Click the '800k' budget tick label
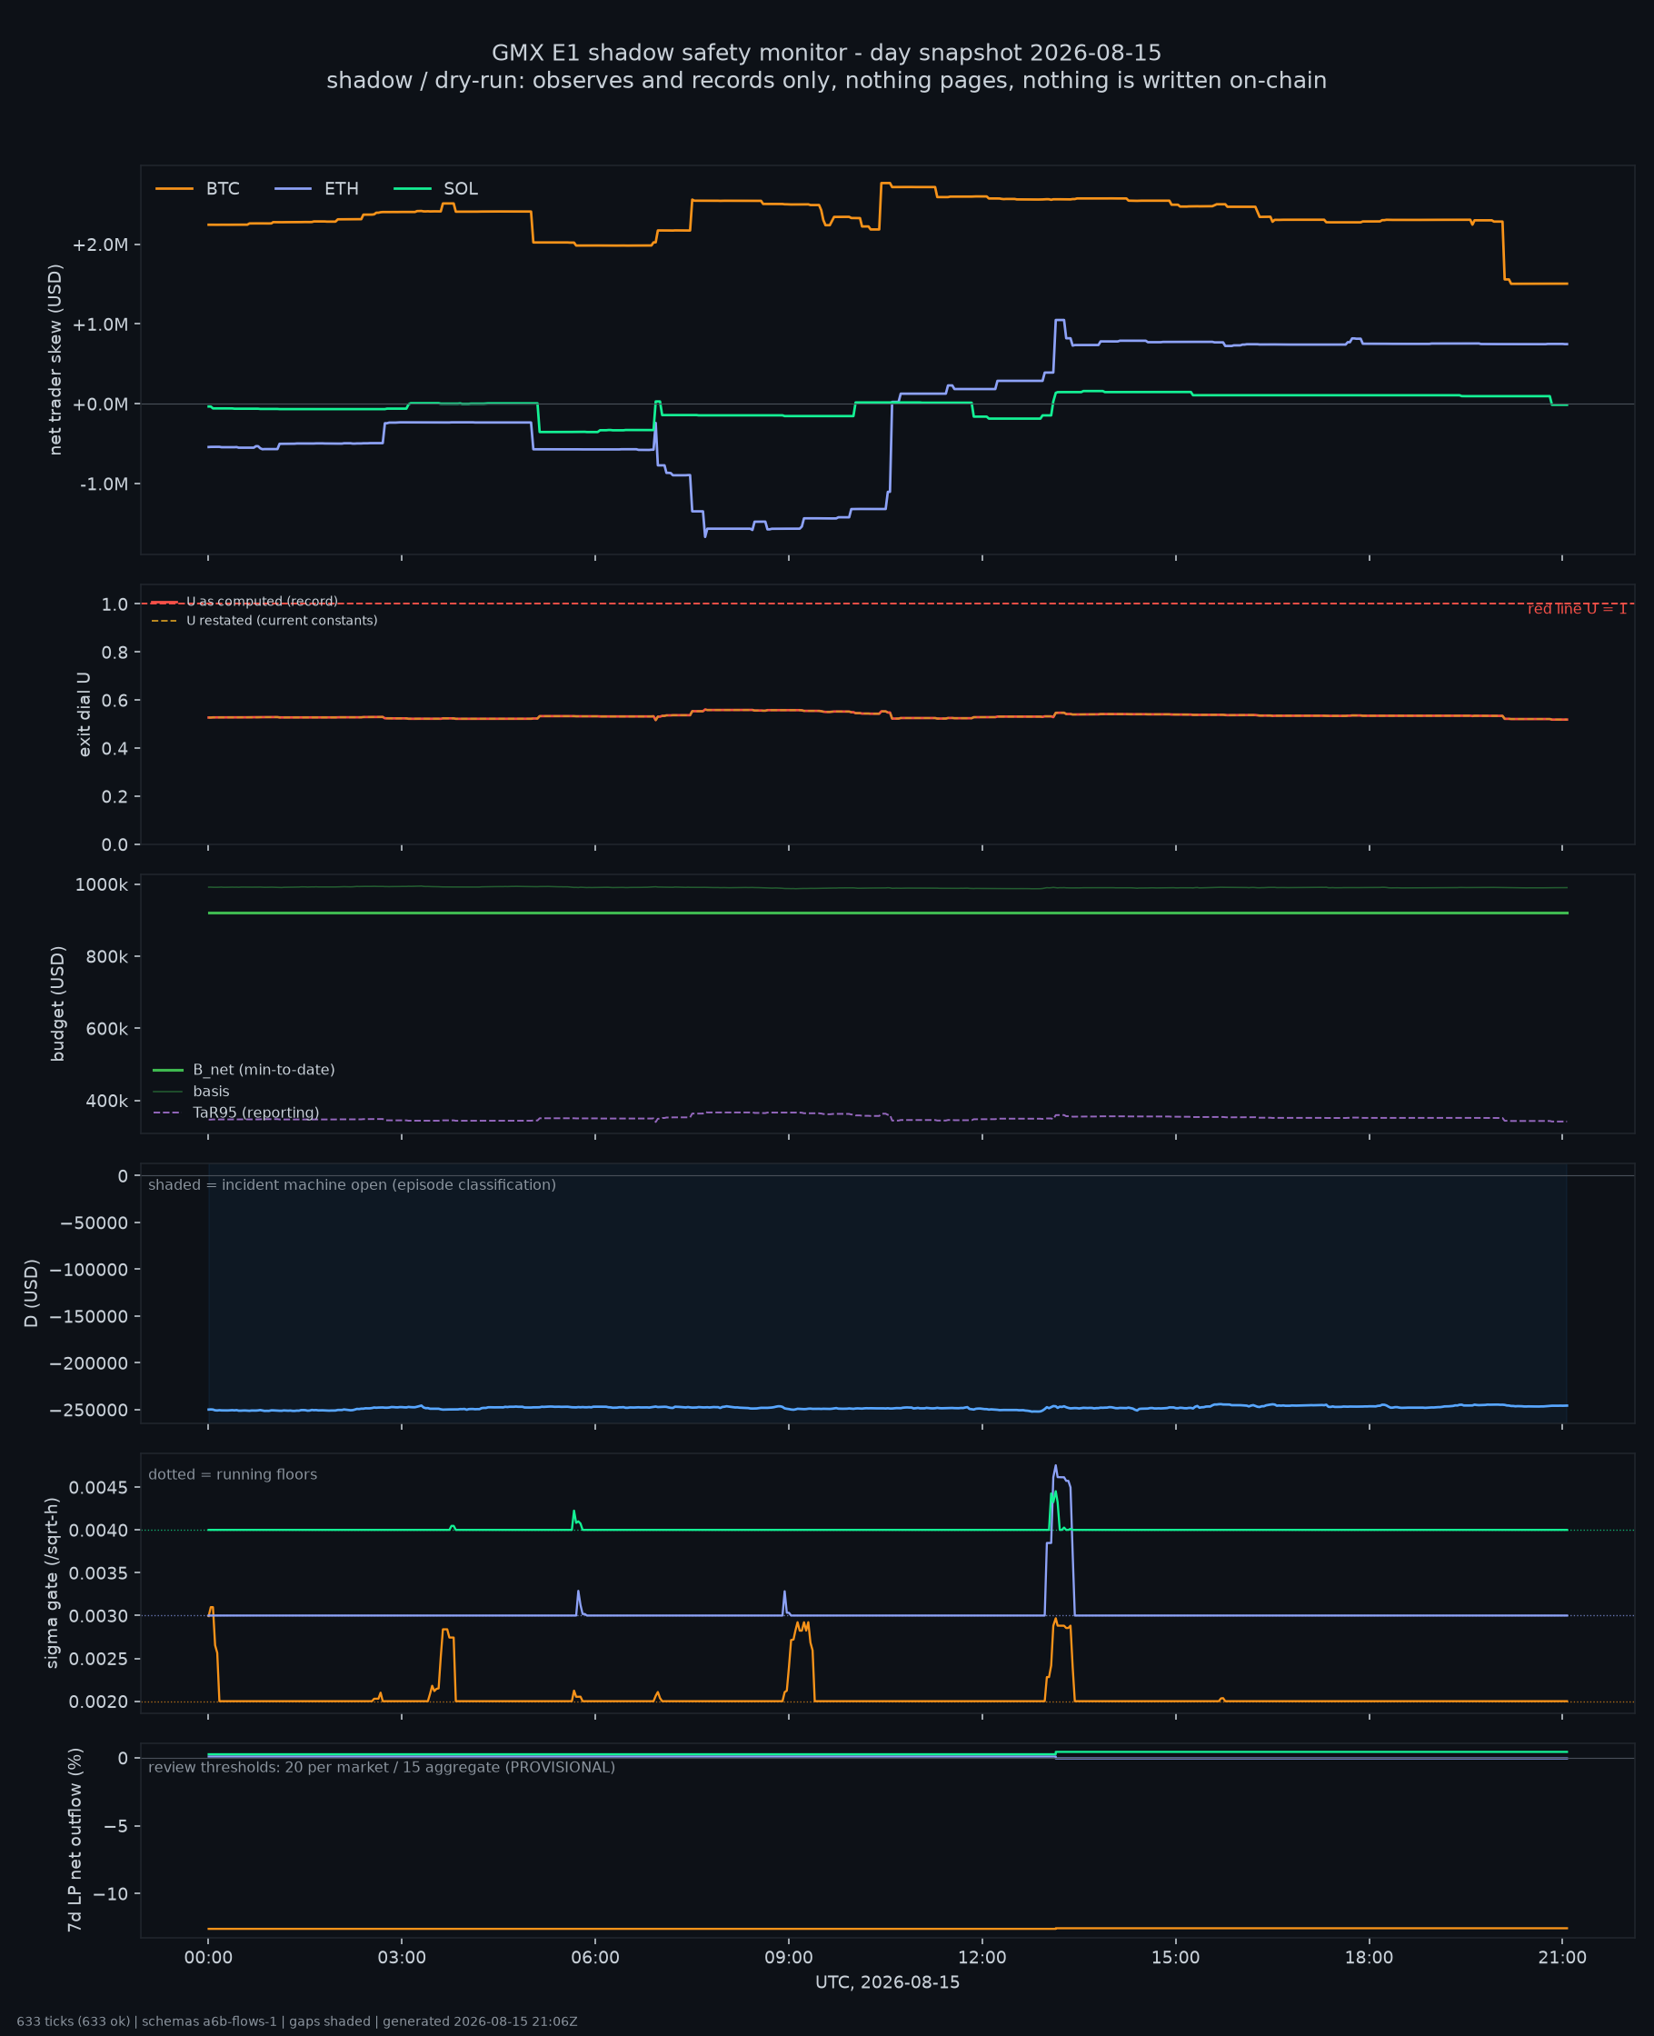Viewport: 1654px width, 2036px height. point(106,956)
